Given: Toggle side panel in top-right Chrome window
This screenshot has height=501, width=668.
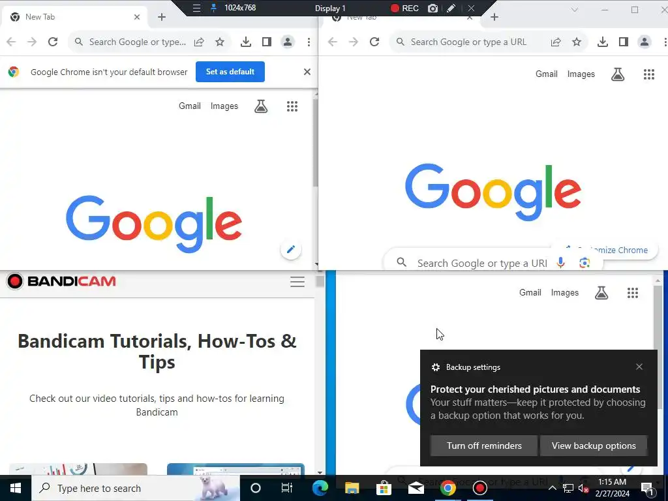Looking at the screenshot, I should pyautogui.click(x=623, y=42).
